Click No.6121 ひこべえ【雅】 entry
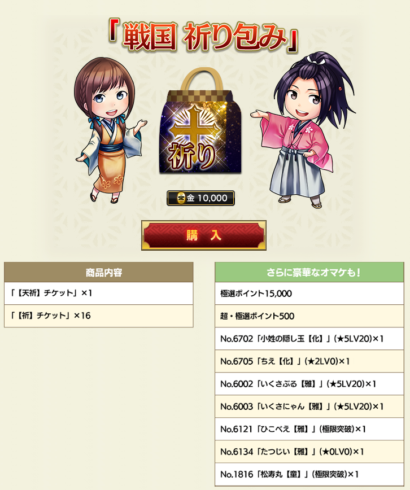Viewport: 410px width, 490px height. coord(309,429)
